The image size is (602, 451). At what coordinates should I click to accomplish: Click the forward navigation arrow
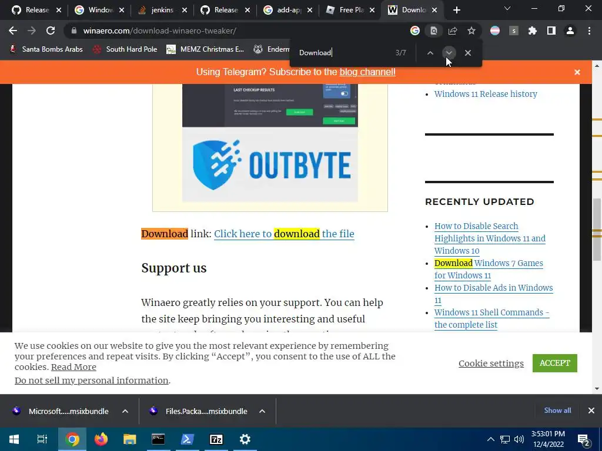pos(32,31)
